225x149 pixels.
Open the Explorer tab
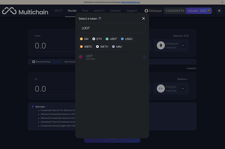coord(115,11)
